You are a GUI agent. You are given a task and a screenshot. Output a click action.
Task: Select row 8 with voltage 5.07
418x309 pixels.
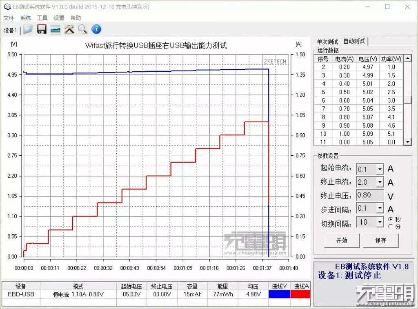pos(358,117)
